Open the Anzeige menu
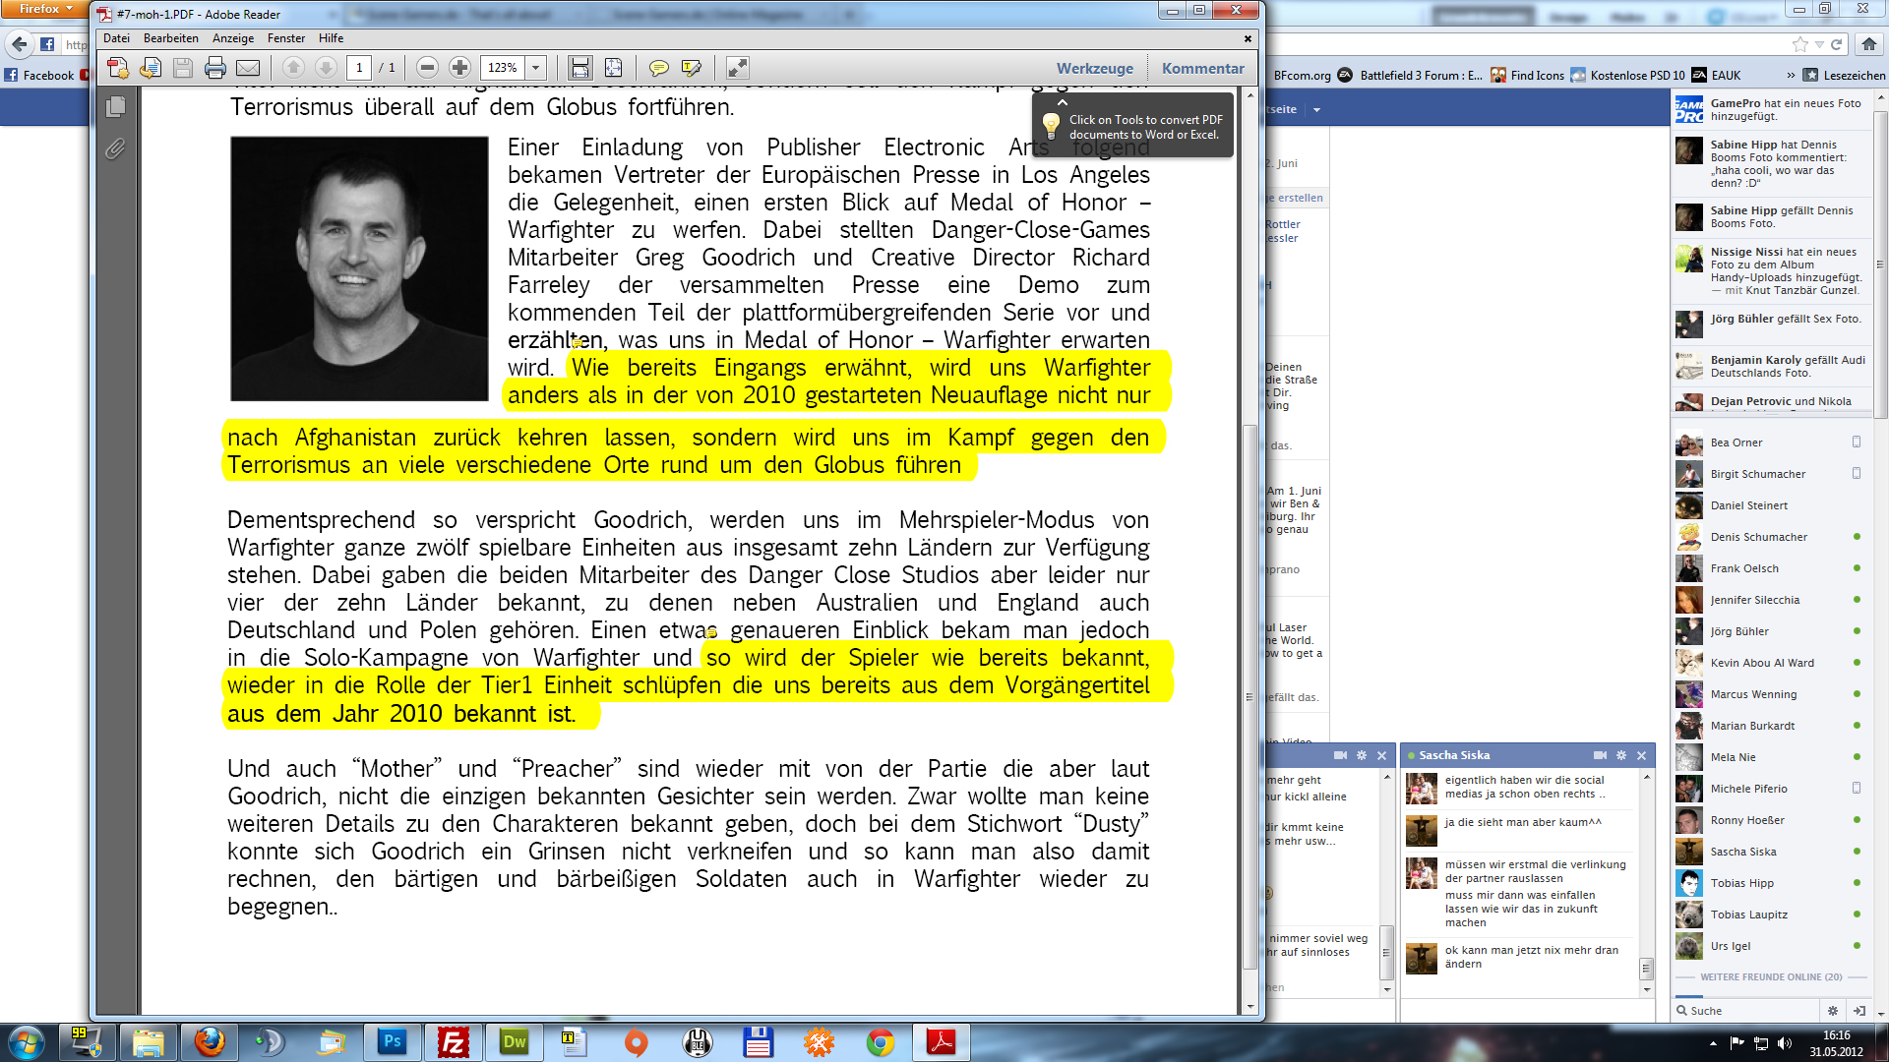This screenshot has height=1062, width=1889. tap(233, 38)
